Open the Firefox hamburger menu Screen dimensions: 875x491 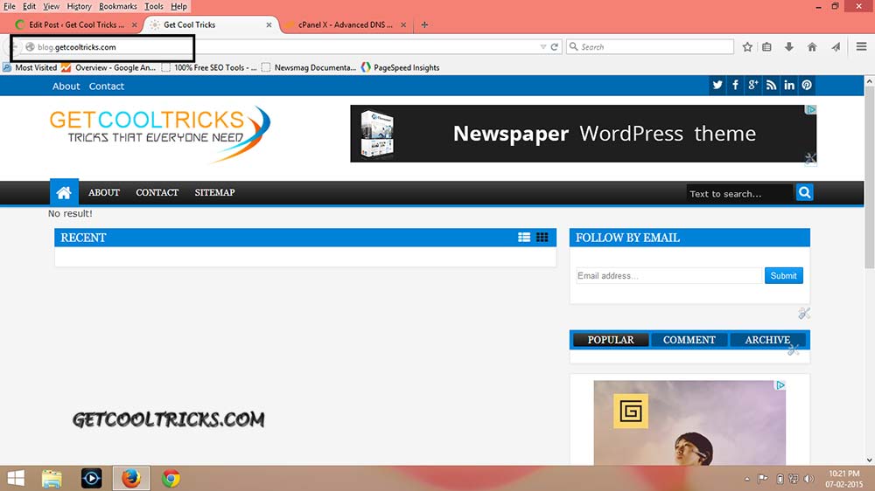862,47
